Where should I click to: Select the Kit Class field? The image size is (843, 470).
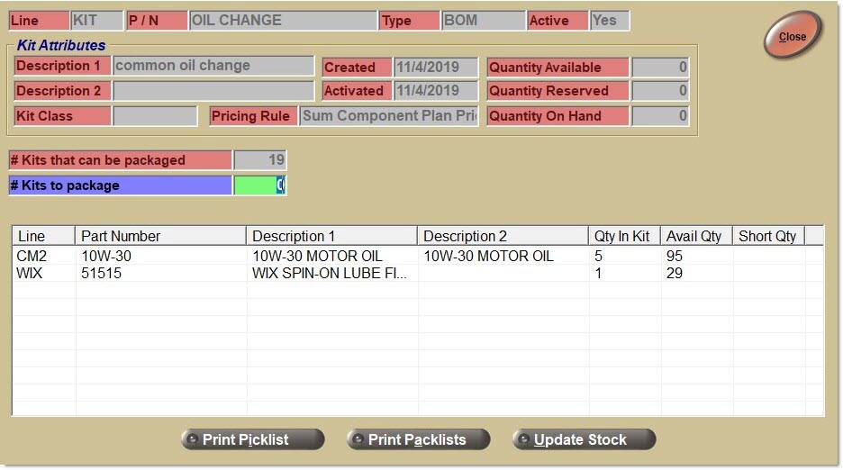click(x=155, y=116)
